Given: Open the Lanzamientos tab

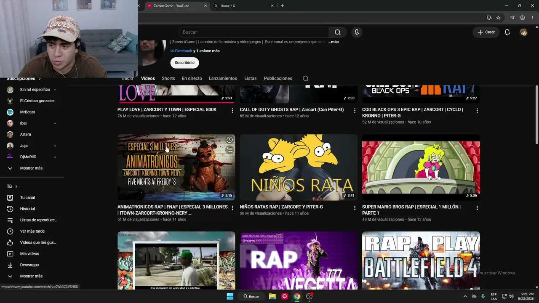Looking at the screenshot, I should click(x=223, y=79).
